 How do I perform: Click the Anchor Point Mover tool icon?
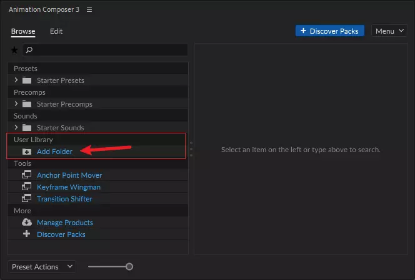(26, 175)
